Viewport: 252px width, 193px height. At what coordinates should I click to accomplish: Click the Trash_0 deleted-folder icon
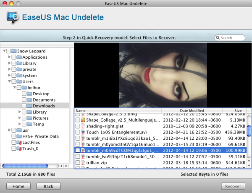pyautogui.click(x=19, y=149)
